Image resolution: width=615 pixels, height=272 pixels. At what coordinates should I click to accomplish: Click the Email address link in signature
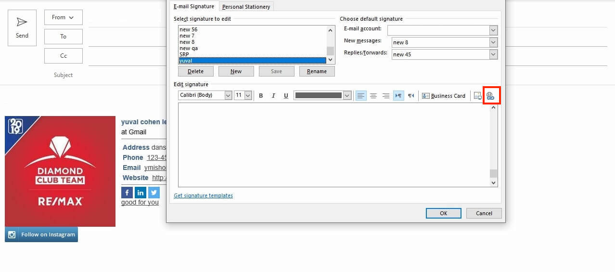[155, 168]
